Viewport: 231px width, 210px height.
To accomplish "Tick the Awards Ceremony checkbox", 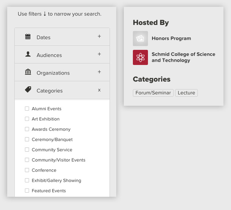I will click(27, 129).
